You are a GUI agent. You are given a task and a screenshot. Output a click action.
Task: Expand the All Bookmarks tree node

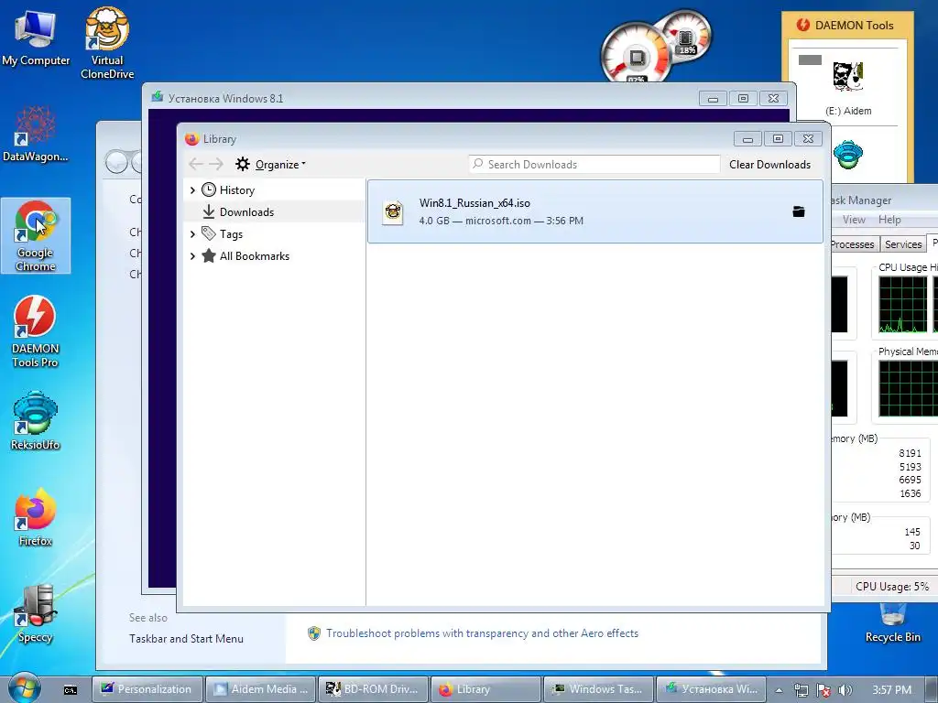tap(192, 256)
